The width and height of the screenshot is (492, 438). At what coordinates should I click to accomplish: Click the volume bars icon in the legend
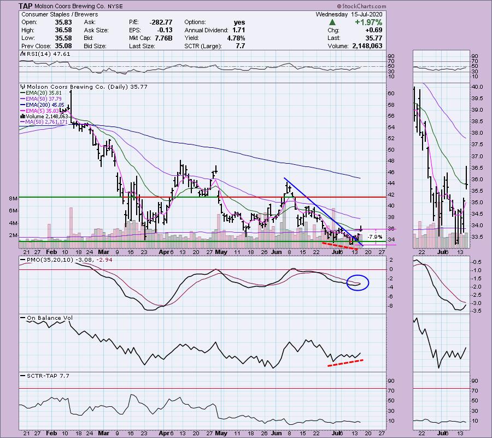[x=23, y=116]
